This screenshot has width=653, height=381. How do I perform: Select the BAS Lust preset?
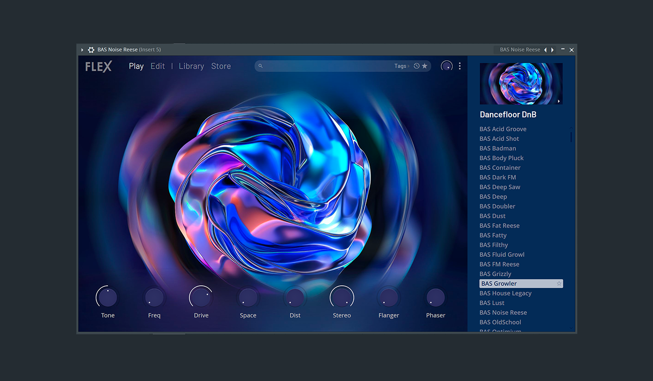point(492,303)
